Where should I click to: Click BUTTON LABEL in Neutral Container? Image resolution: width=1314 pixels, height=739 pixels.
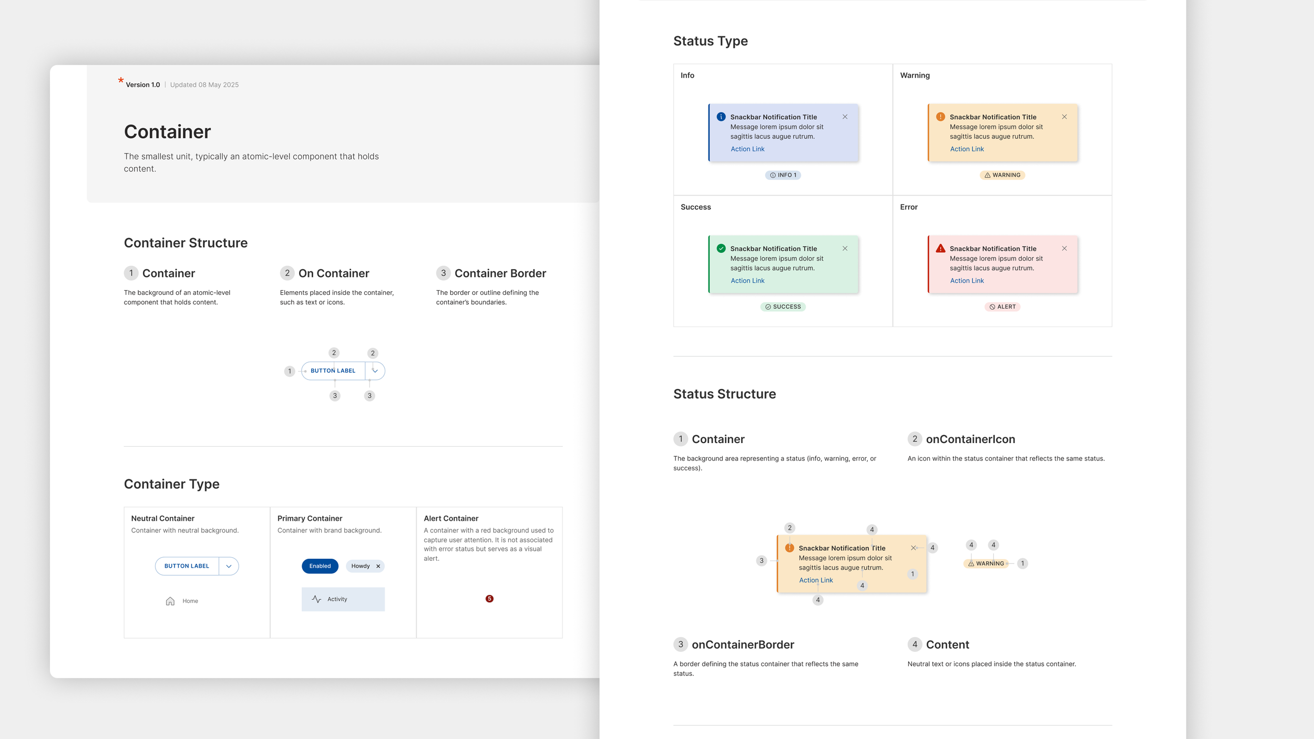tap(187, 566)
